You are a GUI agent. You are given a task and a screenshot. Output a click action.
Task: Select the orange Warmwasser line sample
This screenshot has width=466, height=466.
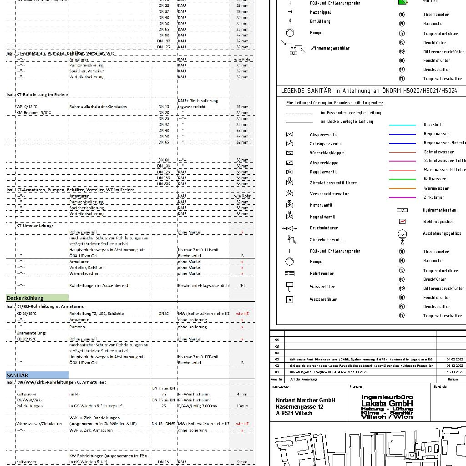pyautogui.click(x=402, y=188)
